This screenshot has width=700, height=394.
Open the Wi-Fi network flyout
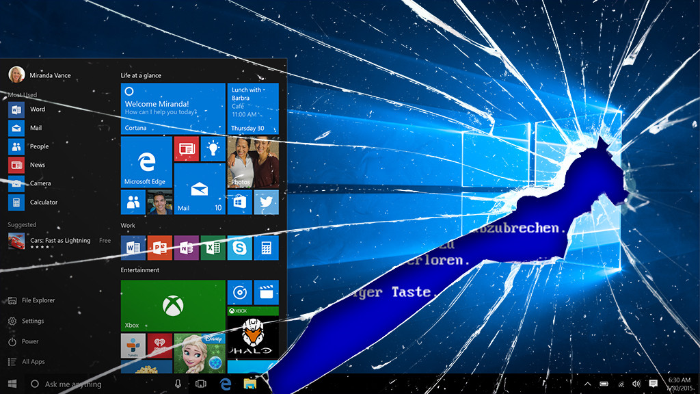tap(621, 384)
